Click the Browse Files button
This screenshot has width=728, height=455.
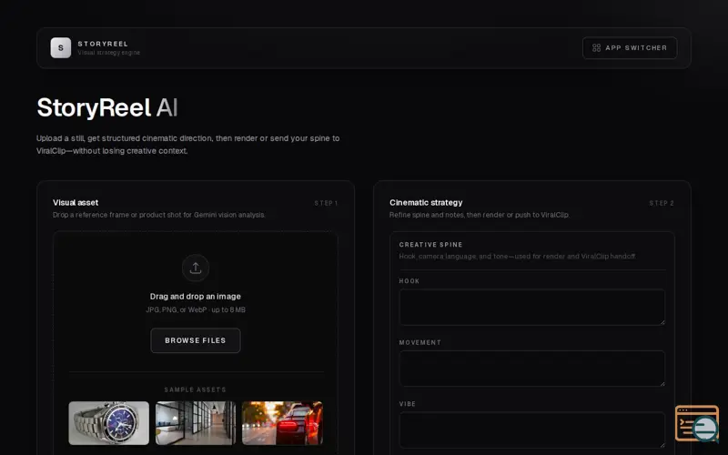(196, 340)
